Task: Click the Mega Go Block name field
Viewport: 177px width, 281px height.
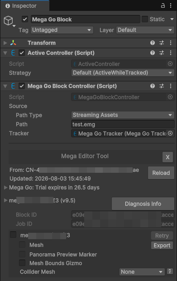Action: click(x=85, y=19)
